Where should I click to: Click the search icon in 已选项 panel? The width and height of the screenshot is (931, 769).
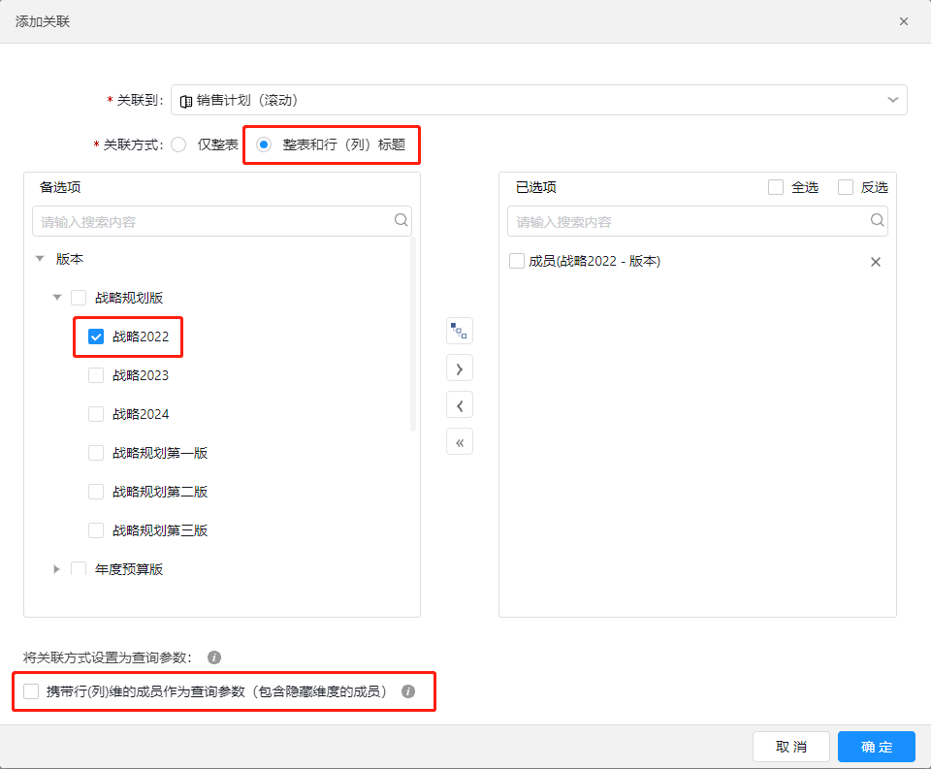tap(877, 221)
